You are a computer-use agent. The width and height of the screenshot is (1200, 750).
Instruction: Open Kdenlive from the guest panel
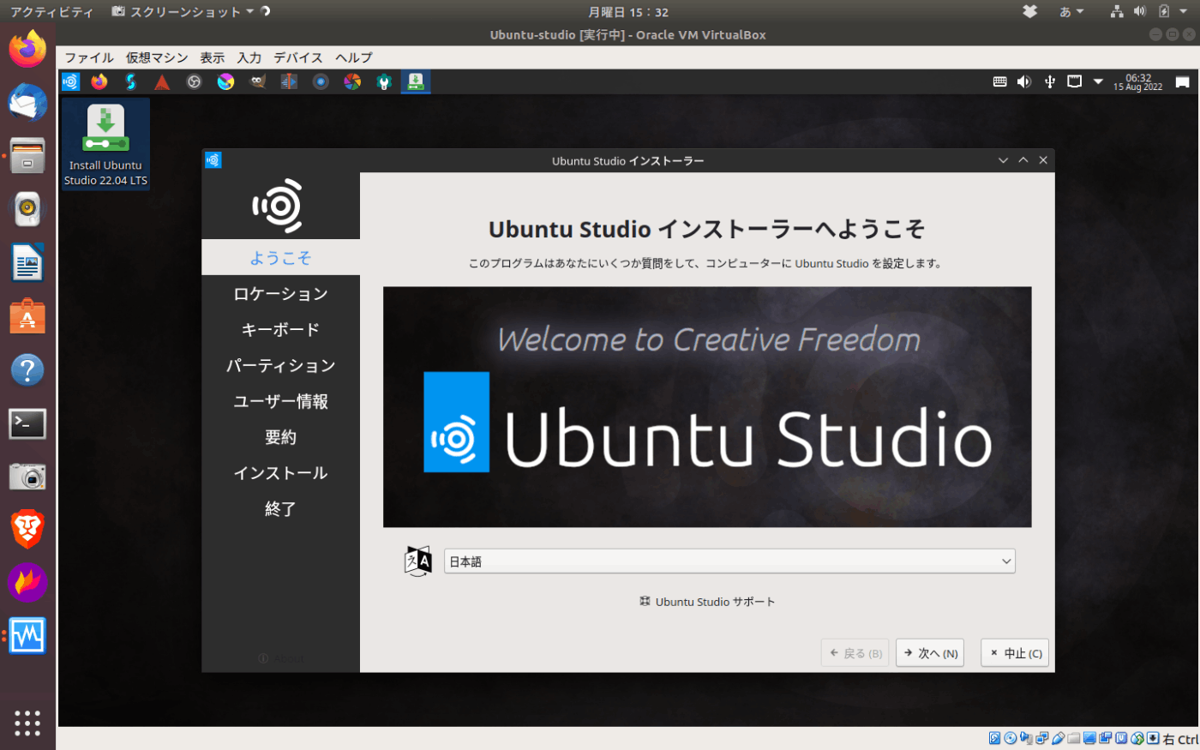click(289, 81)
